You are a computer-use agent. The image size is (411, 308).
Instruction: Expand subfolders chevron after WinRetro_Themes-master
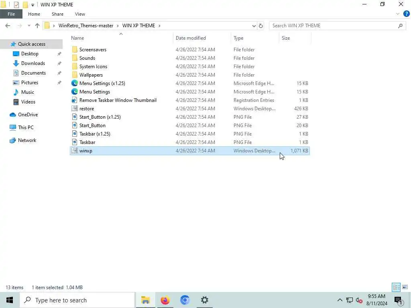pyautogui.click(x=118, y=26)
